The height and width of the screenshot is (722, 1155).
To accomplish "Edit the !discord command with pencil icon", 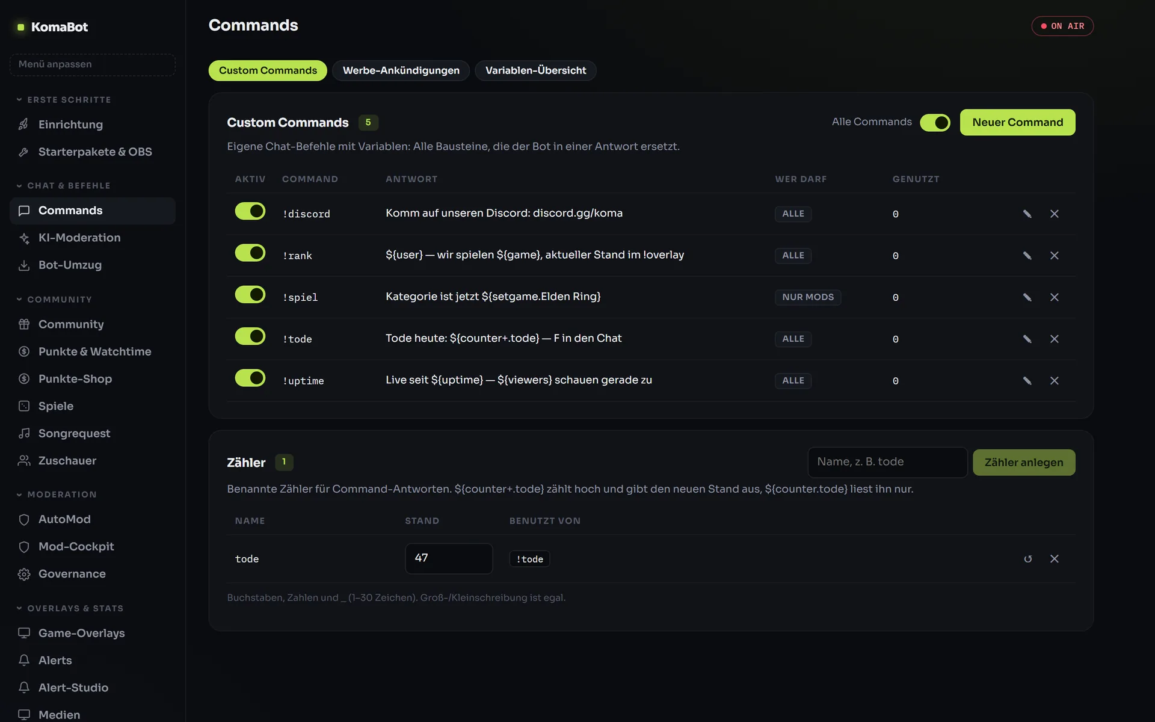I will pyautogui.click(x=1027, y=214).
